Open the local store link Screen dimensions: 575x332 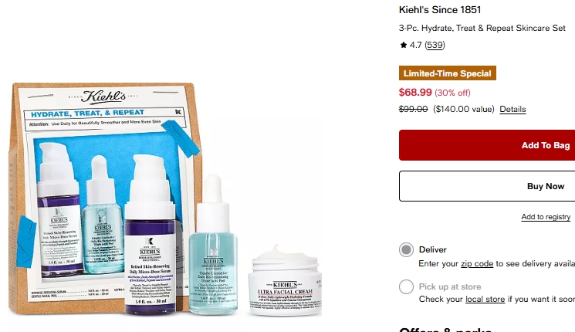485,300
